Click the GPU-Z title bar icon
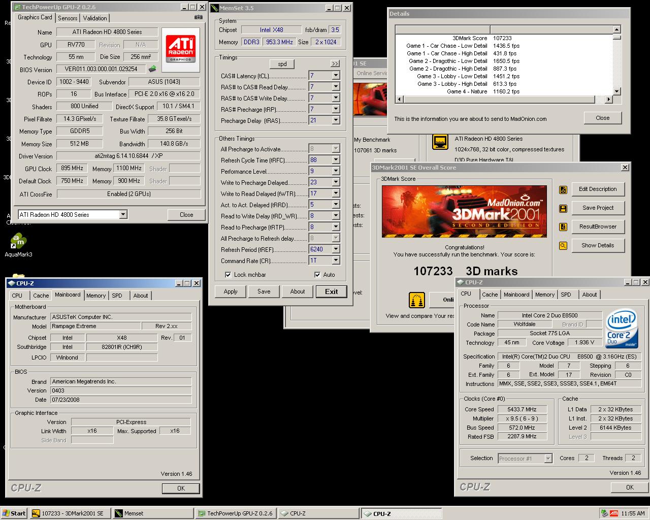The height and width of the screenshot is (520, 650). point(17,7)
